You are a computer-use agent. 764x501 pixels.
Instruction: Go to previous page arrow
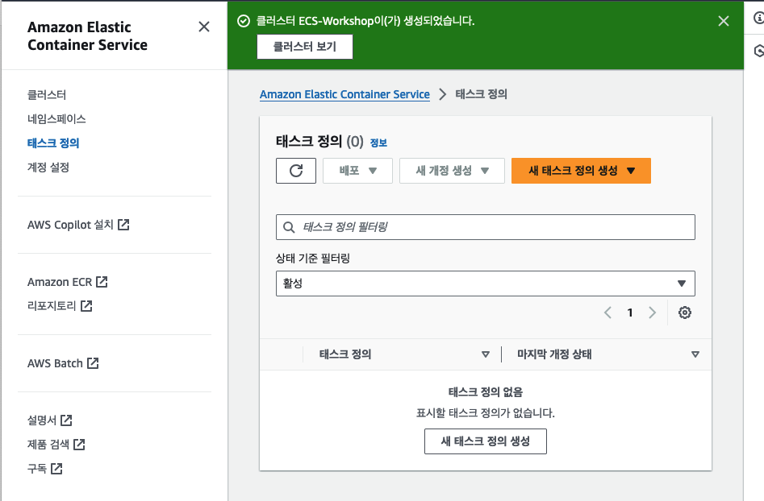click(x=607, y=313)
